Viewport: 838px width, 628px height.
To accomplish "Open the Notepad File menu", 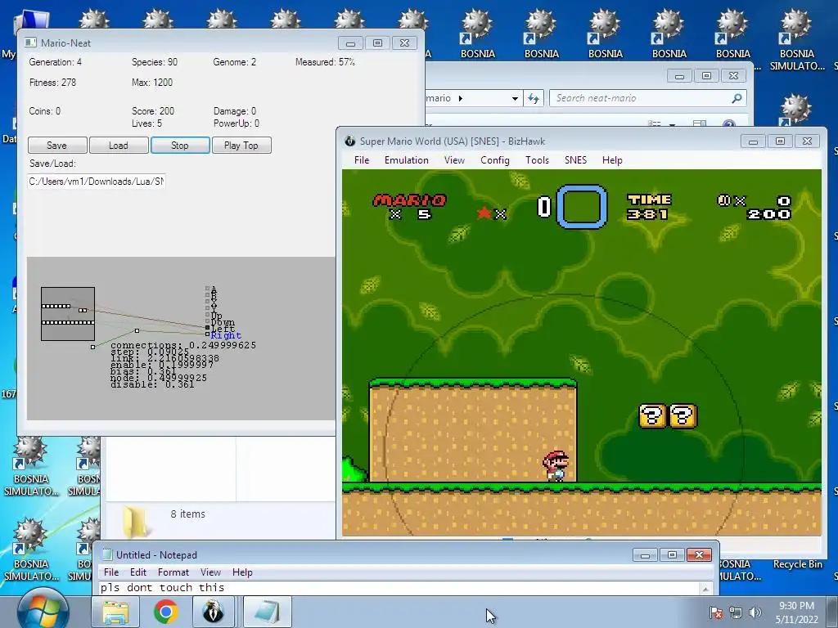I will (x=111, y=572).
